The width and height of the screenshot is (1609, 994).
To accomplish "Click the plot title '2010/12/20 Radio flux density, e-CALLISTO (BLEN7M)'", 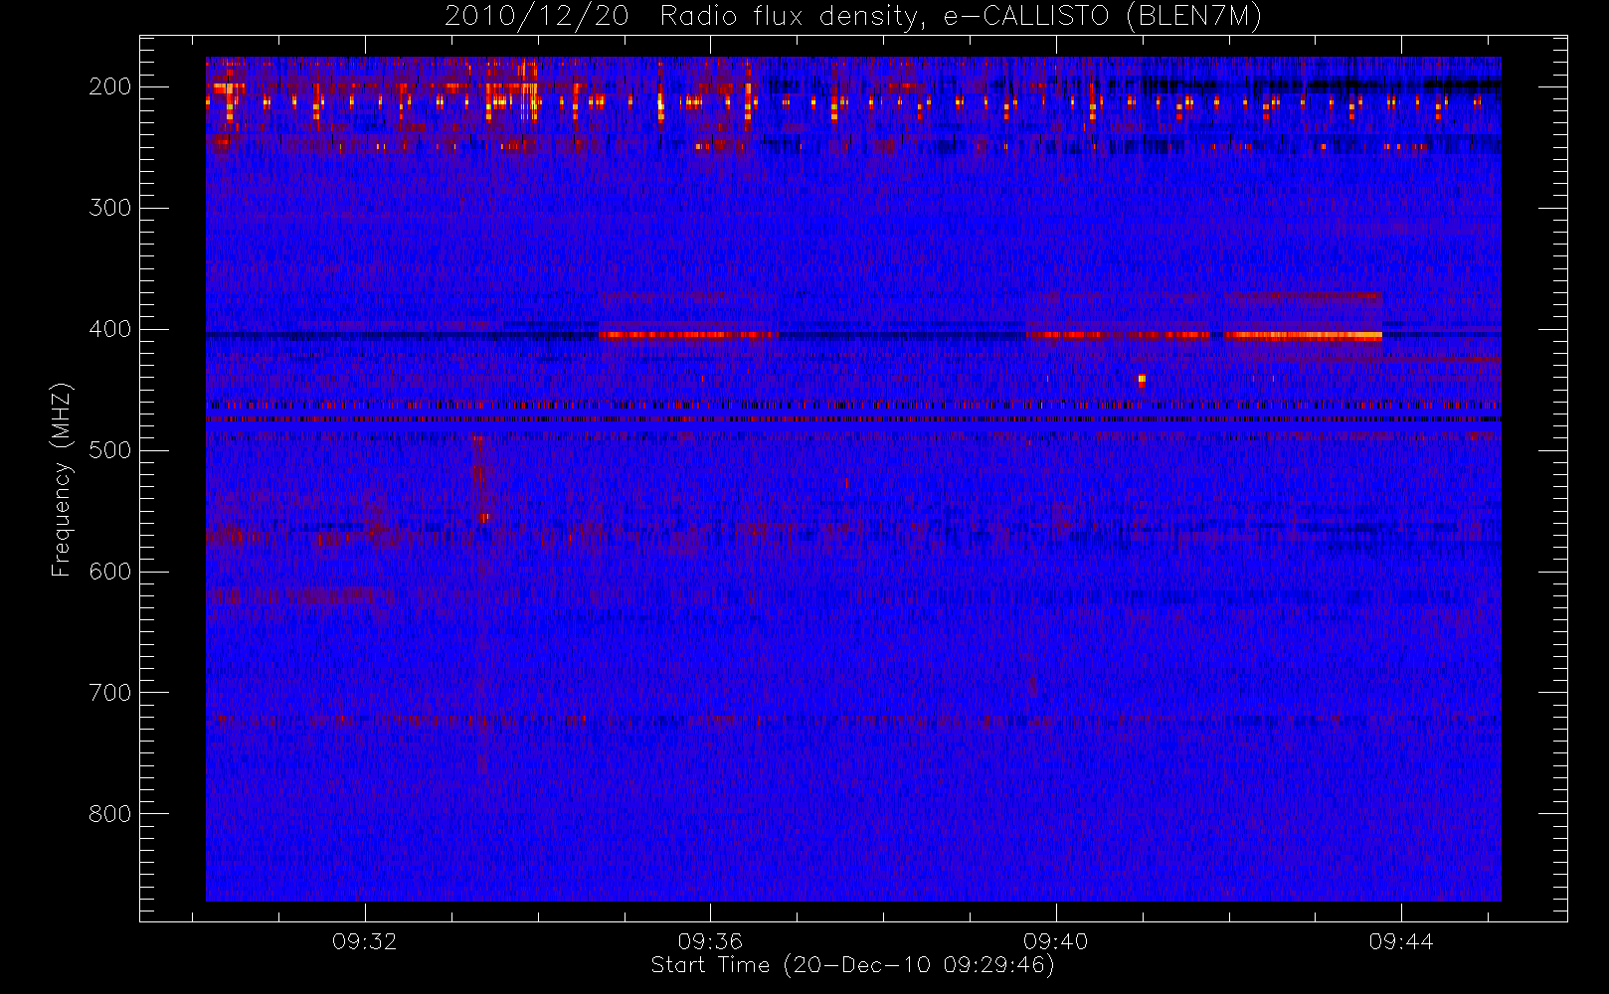I will pyautogui.click(x=853, y=17).
